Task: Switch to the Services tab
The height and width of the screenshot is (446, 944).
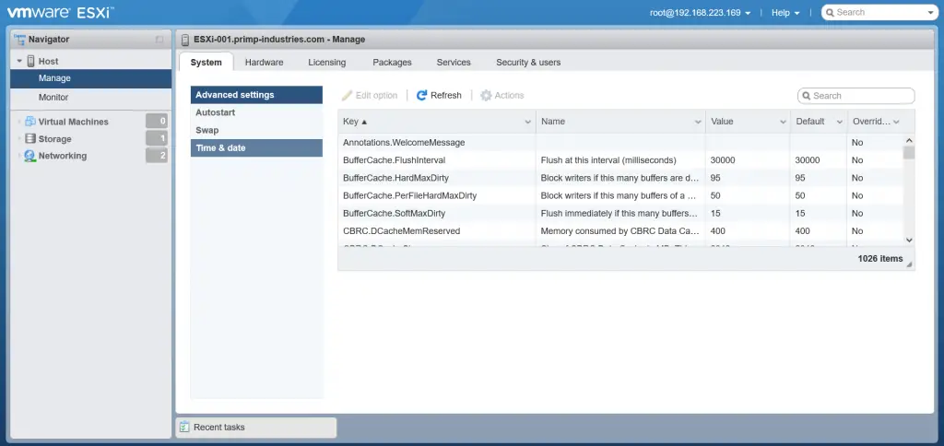Action: (x=454, y=62)
